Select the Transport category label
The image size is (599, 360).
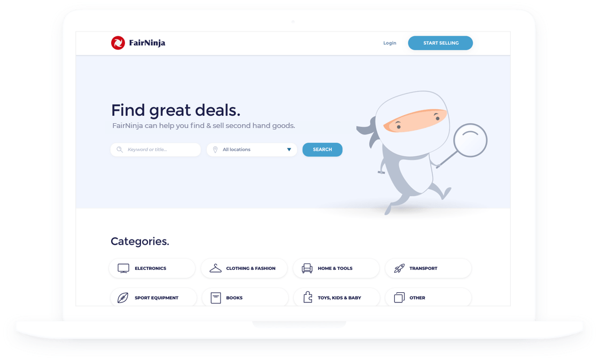coord(423,268)
